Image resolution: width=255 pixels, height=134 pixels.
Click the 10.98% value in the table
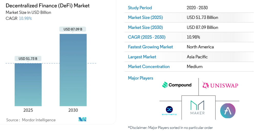click(193, 37)
